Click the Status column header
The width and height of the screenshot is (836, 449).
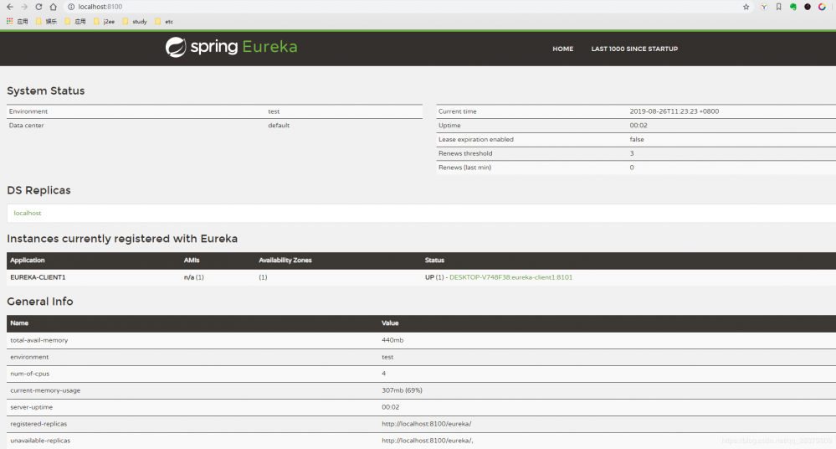434,260
